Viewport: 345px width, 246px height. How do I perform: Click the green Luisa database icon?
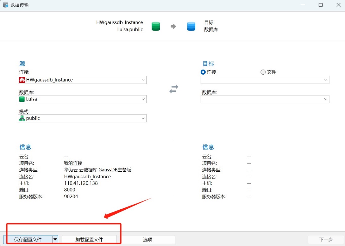pyautogui.click(x=22, y=99)
